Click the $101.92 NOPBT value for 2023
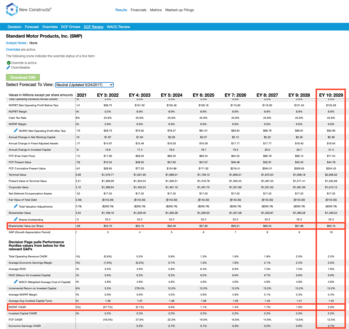 click(x=140, y=105)
